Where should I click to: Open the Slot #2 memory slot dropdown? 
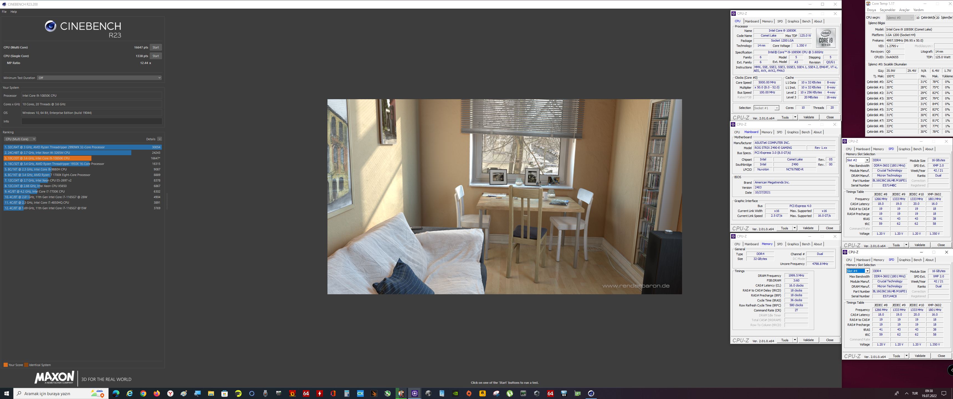click(x=857, y=160)
